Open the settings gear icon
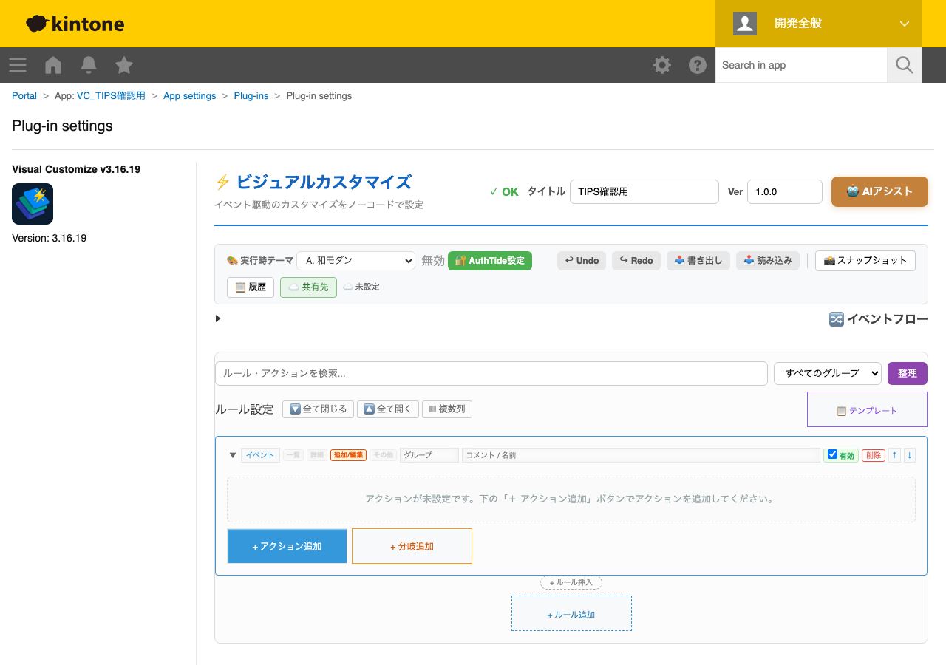946x665 pixels. click(662, 65)
